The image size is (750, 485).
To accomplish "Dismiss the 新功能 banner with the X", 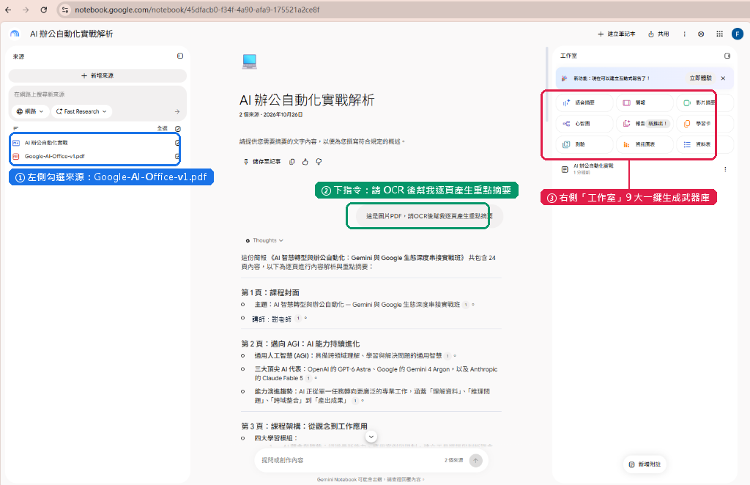I will (x=723, y=78).
